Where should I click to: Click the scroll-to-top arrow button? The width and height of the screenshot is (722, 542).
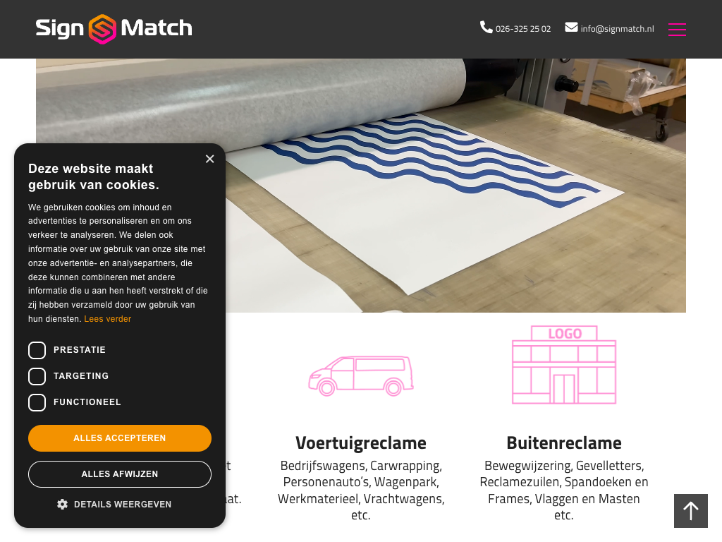[x=691, y=511]
